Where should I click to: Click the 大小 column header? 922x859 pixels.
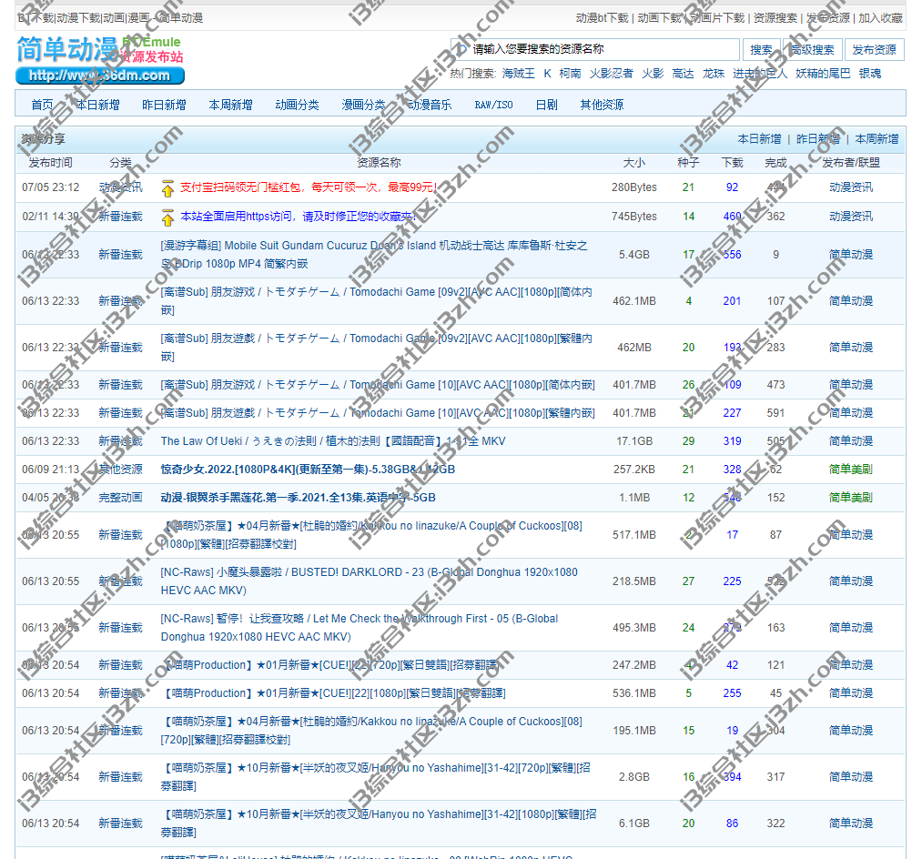pos(633,162)
